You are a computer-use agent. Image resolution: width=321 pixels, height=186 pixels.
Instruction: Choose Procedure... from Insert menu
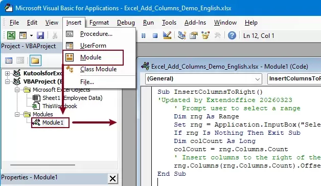pos(99,34)
